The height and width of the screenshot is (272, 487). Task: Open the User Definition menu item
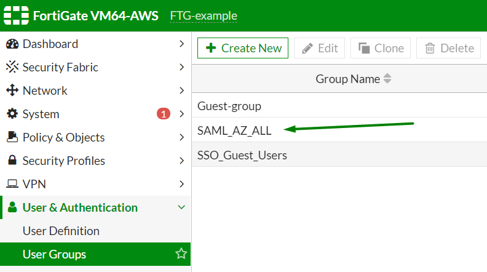pos(61,231)
